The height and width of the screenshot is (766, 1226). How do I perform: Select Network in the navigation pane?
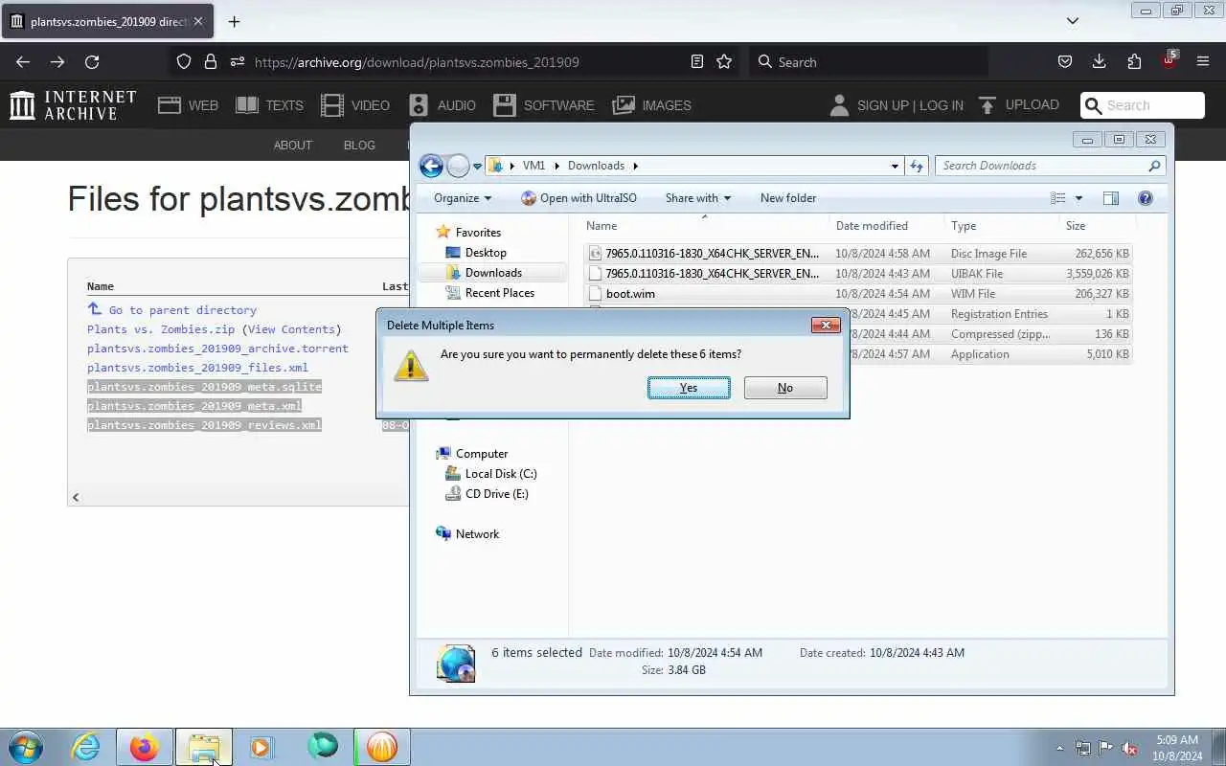[477, 534]
